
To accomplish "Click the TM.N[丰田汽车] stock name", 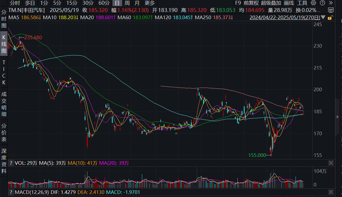I will pyautogui.click(x=27, y=10).
